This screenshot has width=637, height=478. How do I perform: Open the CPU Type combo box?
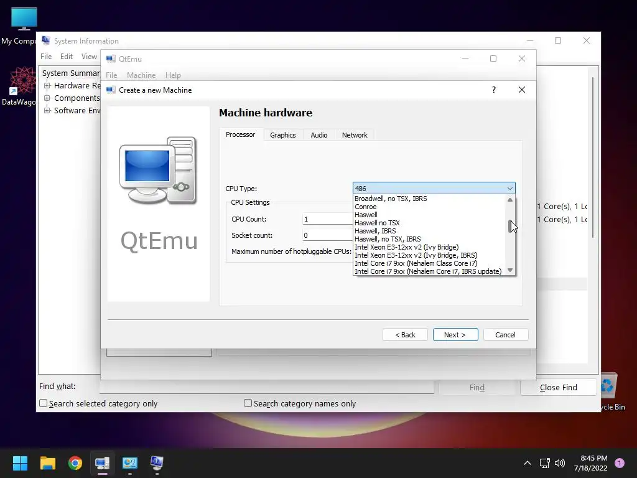(434, 188)
